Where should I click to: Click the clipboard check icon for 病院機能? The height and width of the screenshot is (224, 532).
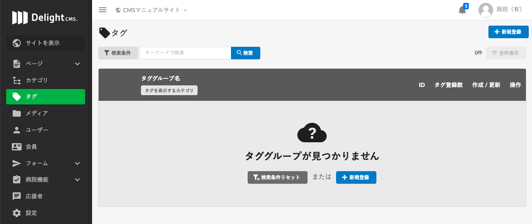(17, 179)
